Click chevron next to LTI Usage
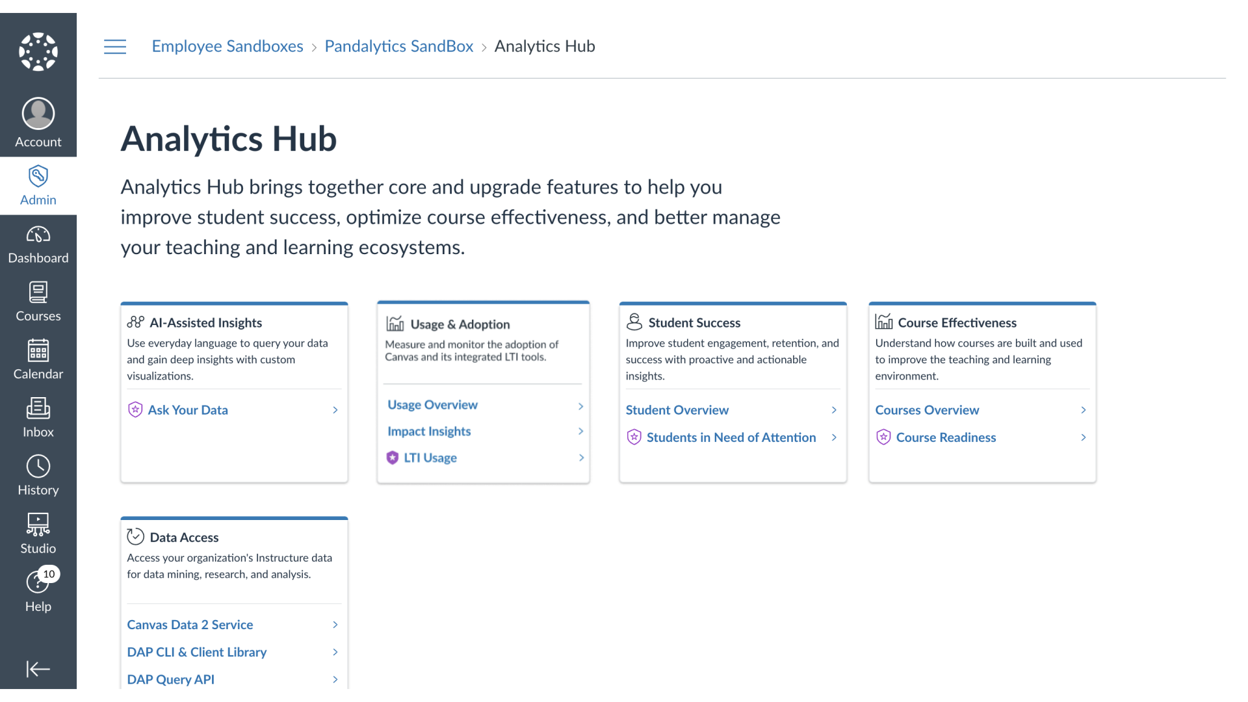The image size is (1248, 702). tap(581, 458)
